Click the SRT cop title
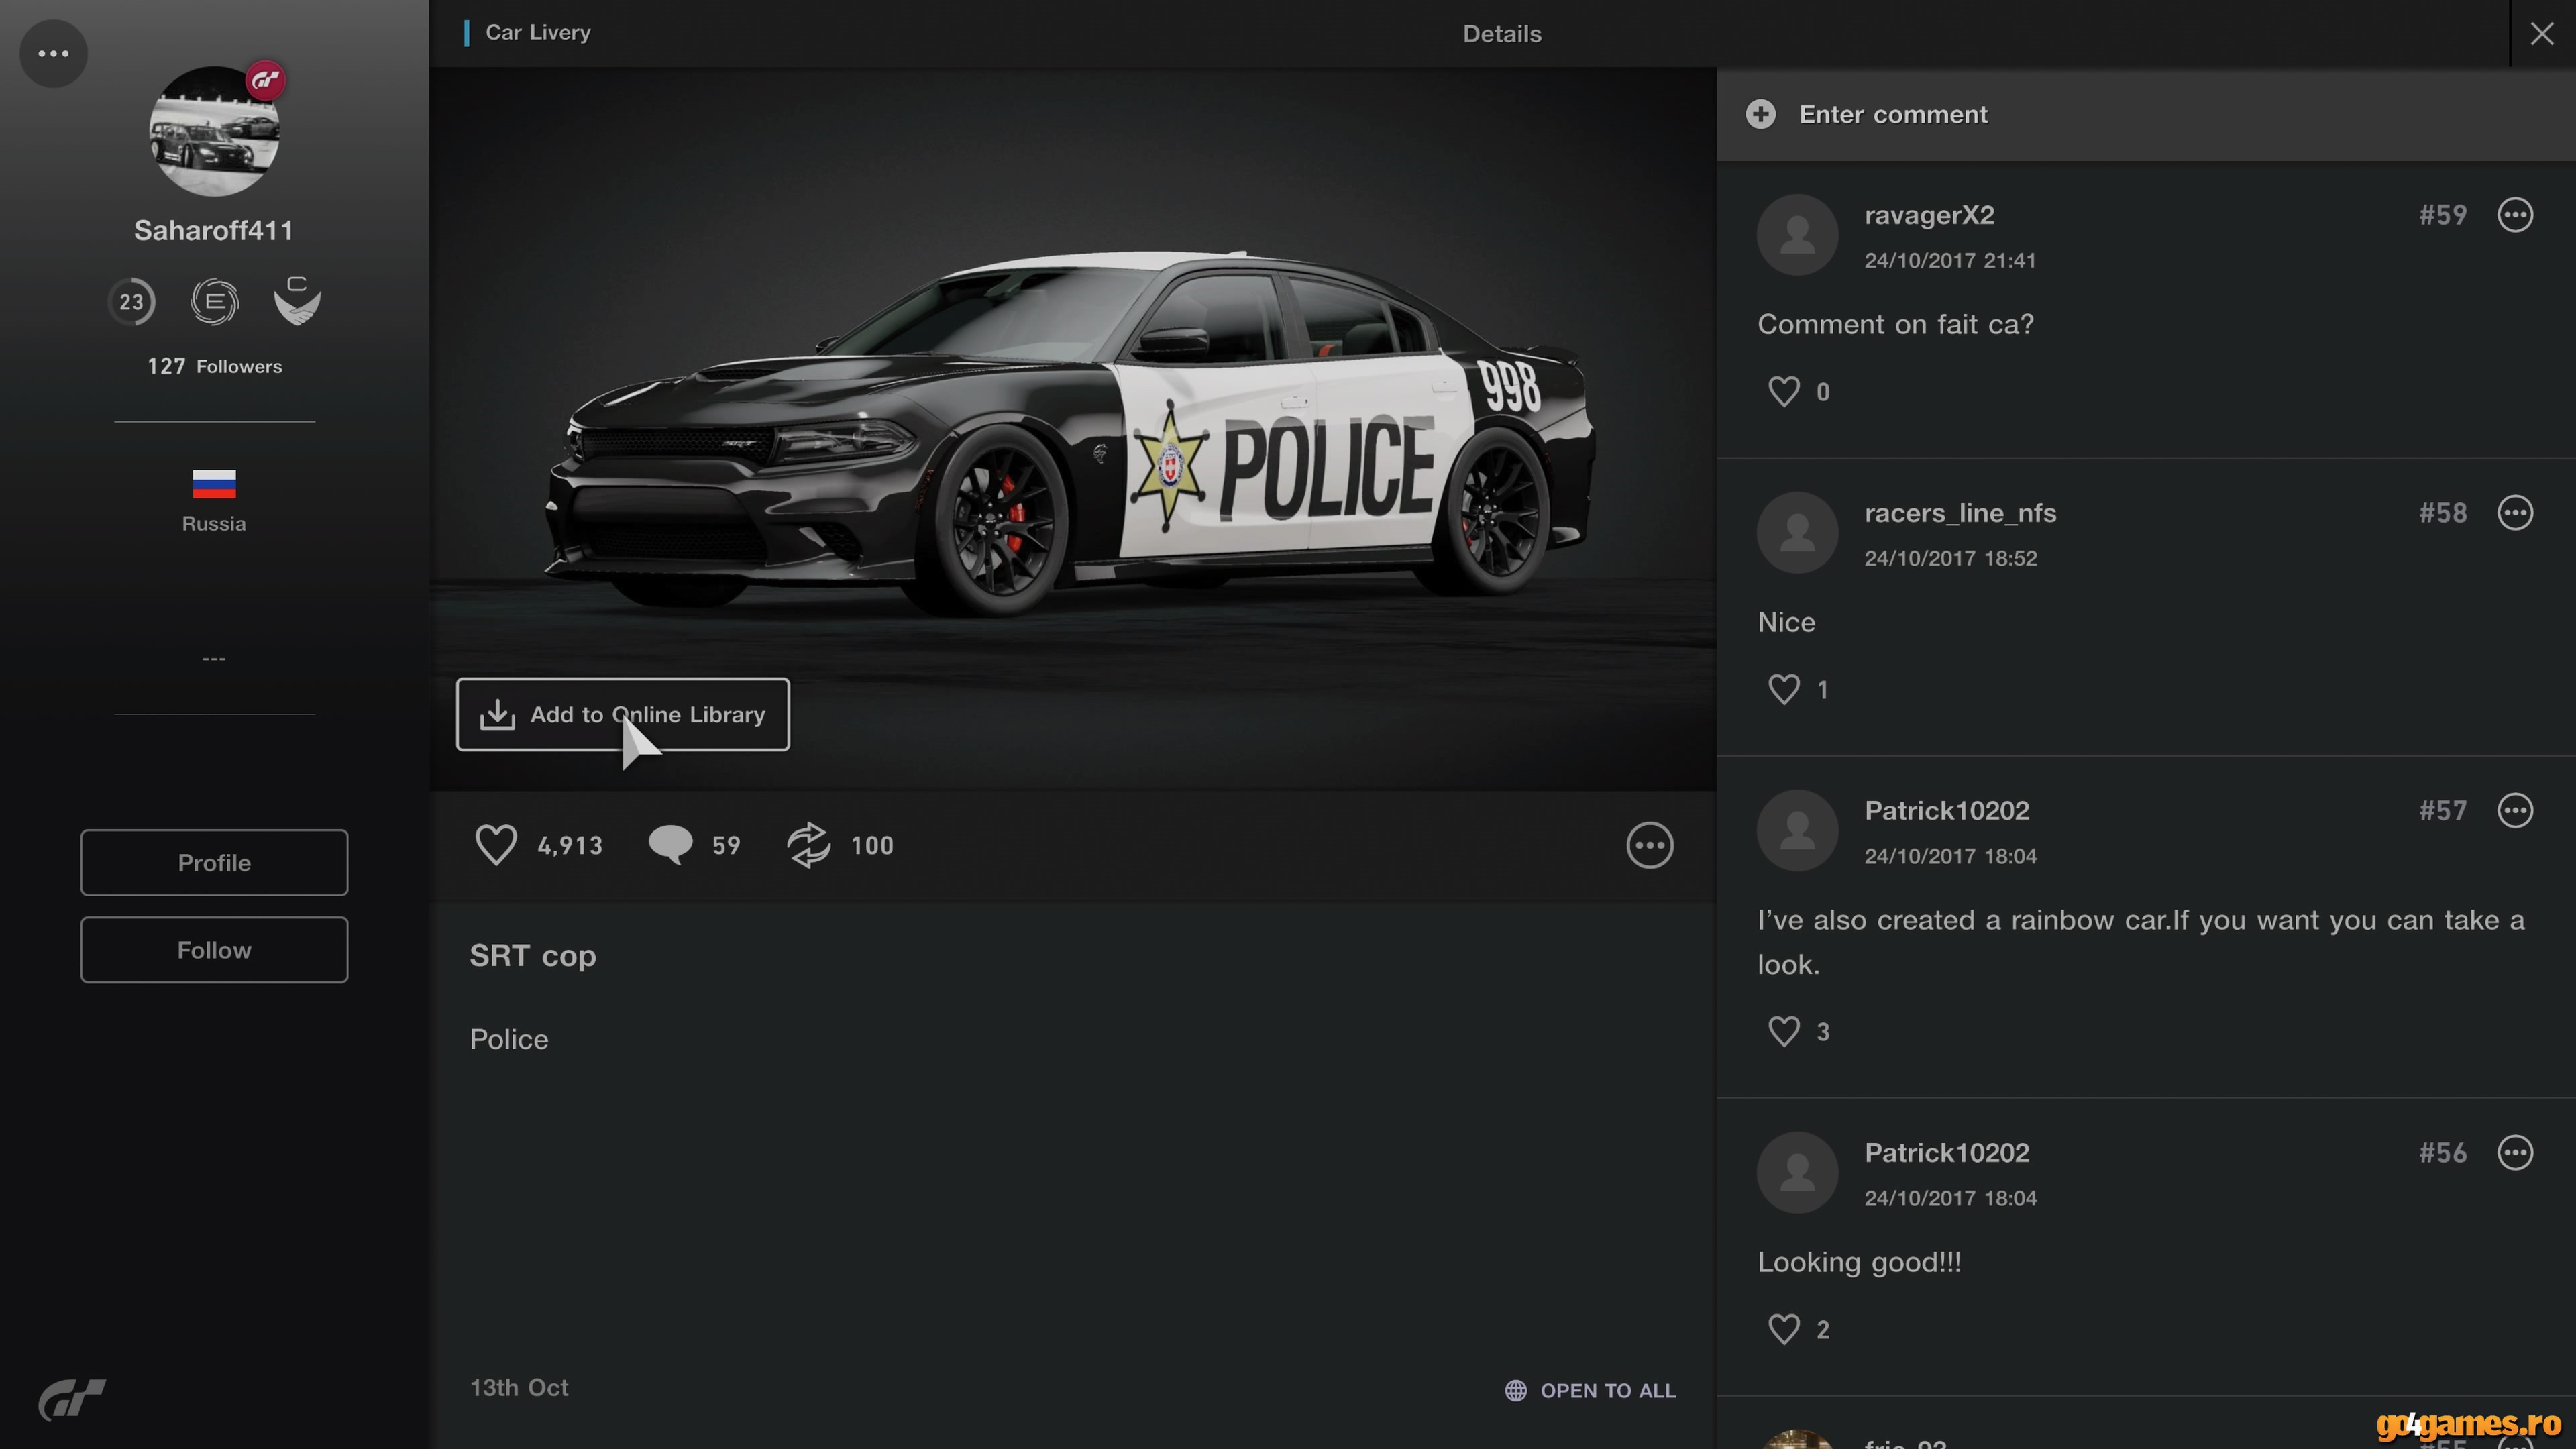This screenshot has height=1449, width=2576. click(x=533, y=956)
